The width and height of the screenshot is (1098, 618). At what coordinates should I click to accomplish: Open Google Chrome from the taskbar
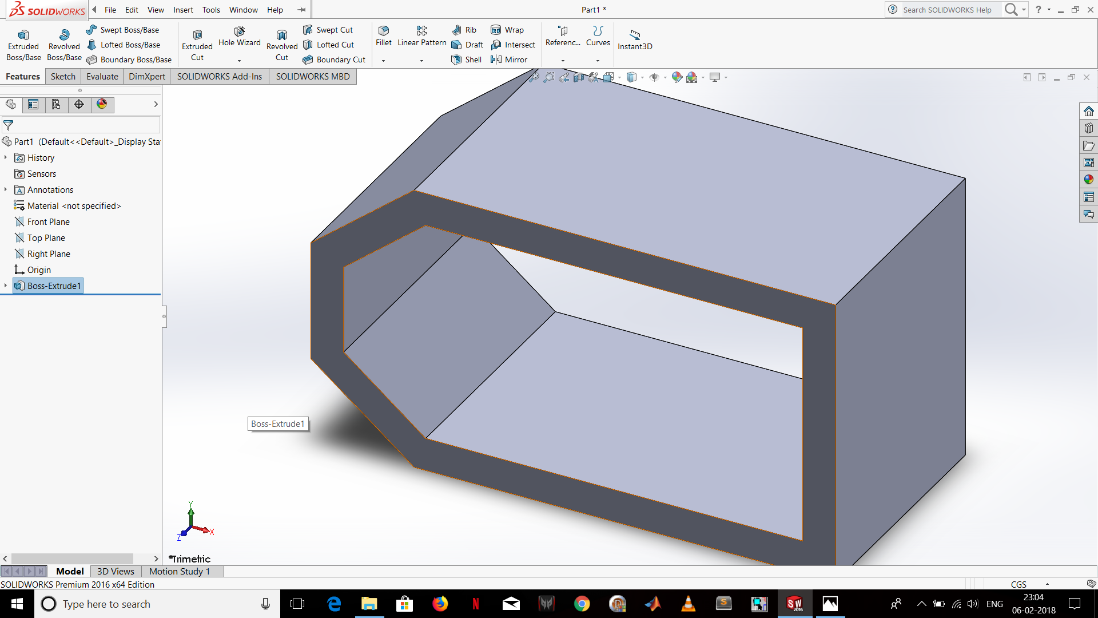(x=582, y=604)
